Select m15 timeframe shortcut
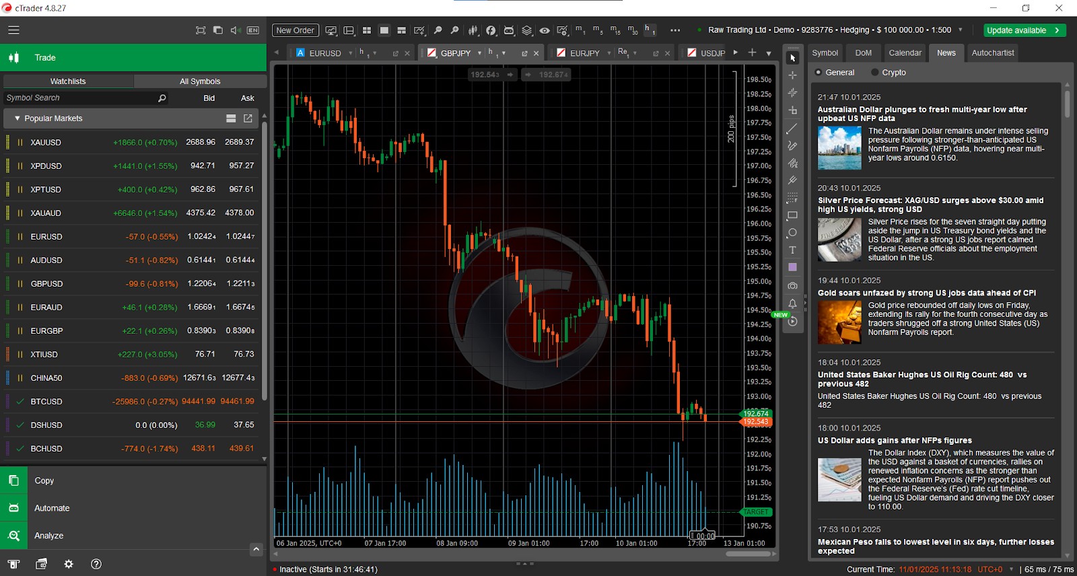Viewport: 1077px width, 576px height. 615,30
